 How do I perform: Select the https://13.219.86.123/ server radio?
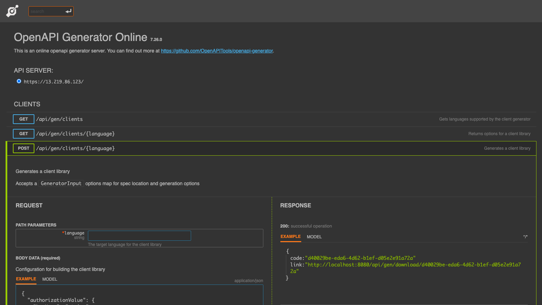click(19, 81)
